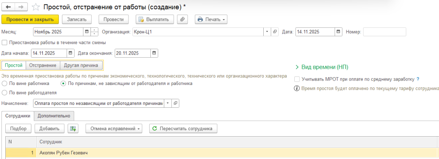Viewport: 439px width, 159px height.
Task: Click the Подбор button
Action: tap(18, 129)
